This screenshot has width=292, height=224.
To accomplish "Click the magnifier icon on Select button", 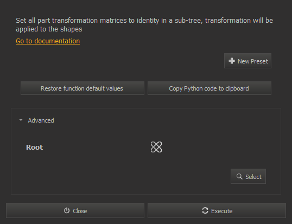I will click(239, 176).
